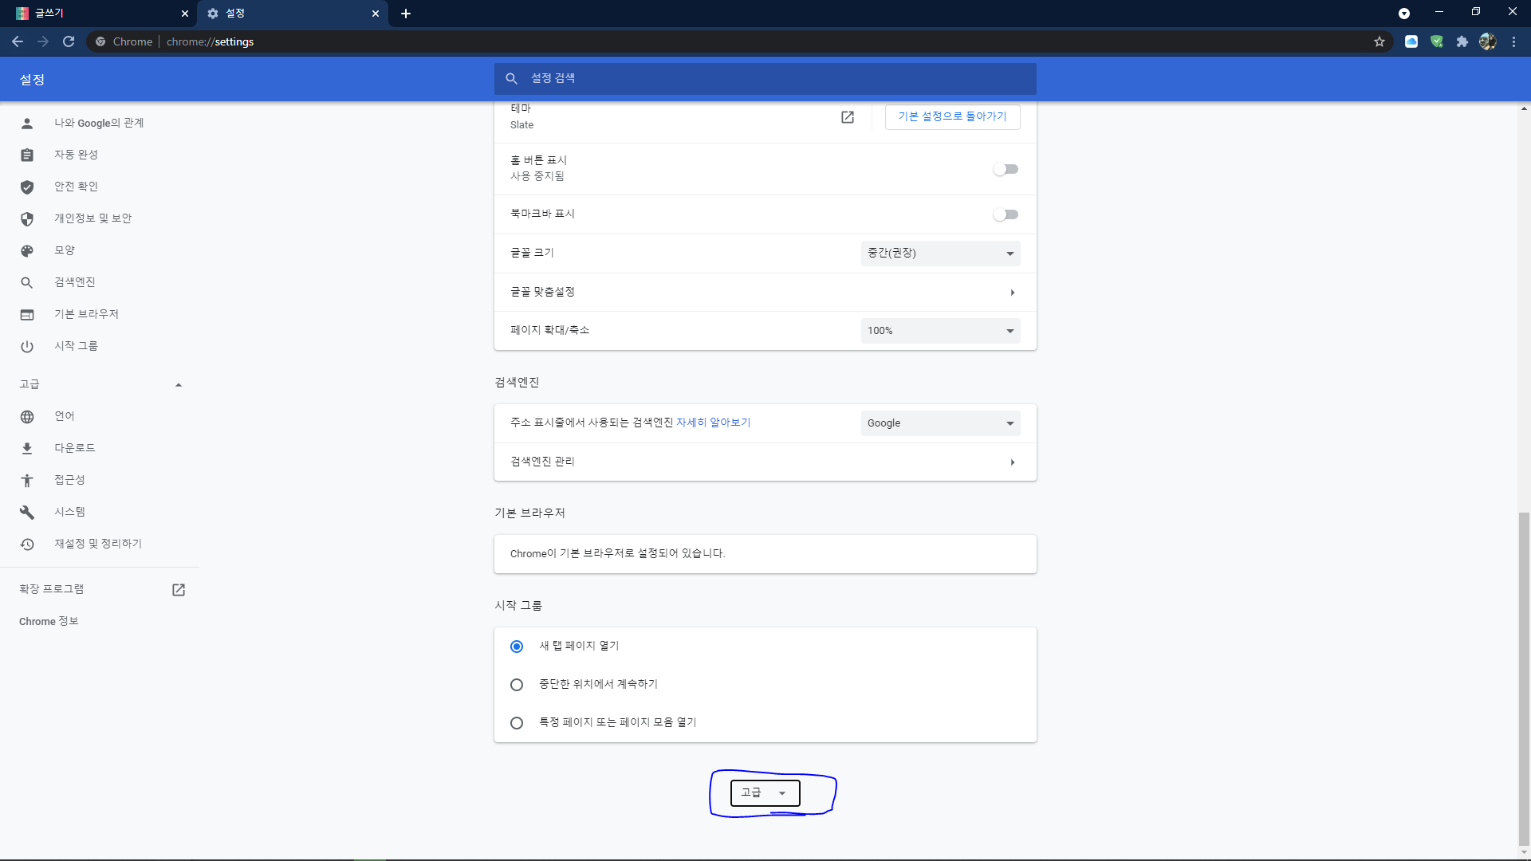1531x861 pixels.
Task: Open the theme external link icon
Action: coord(848,117)
